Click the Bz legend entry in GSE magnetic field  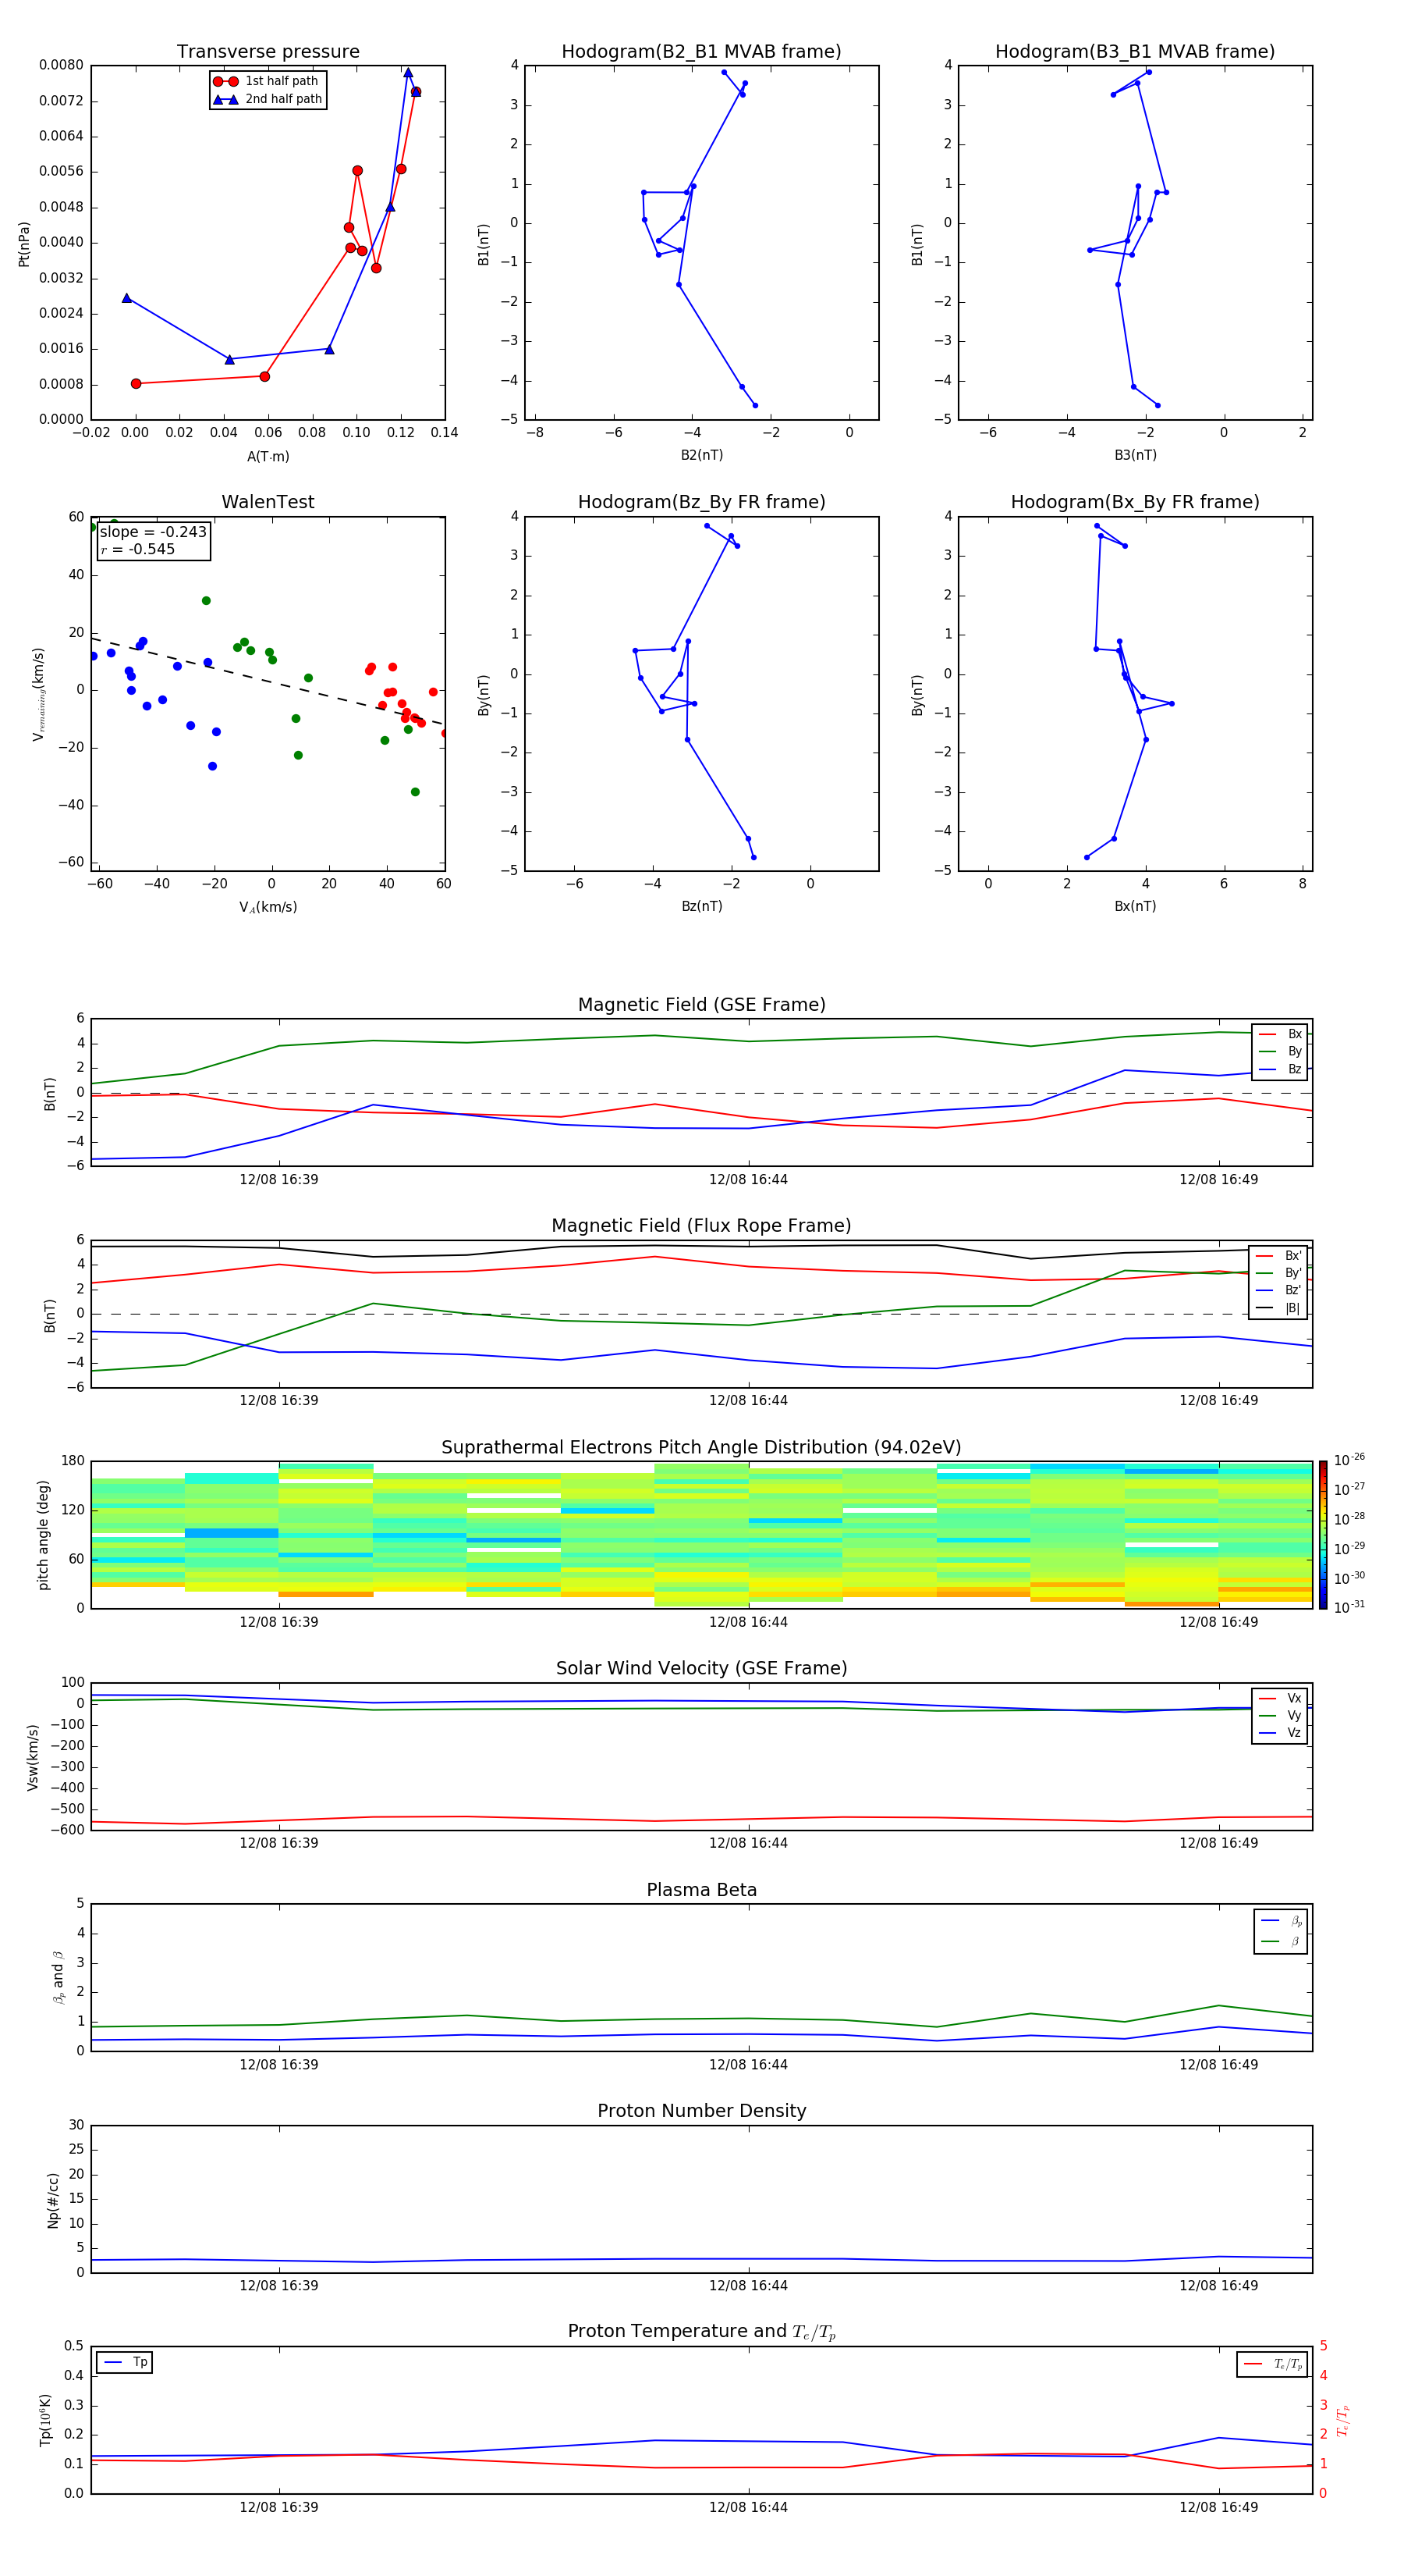1280,1069
